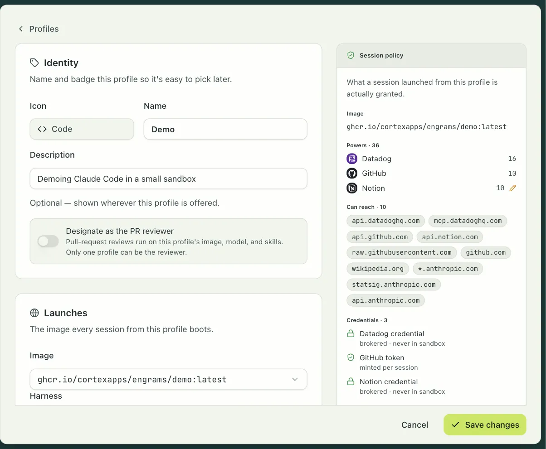Click the Harness label
The width and height of the screenshot is (546, 449).
[x=46, y=396]
